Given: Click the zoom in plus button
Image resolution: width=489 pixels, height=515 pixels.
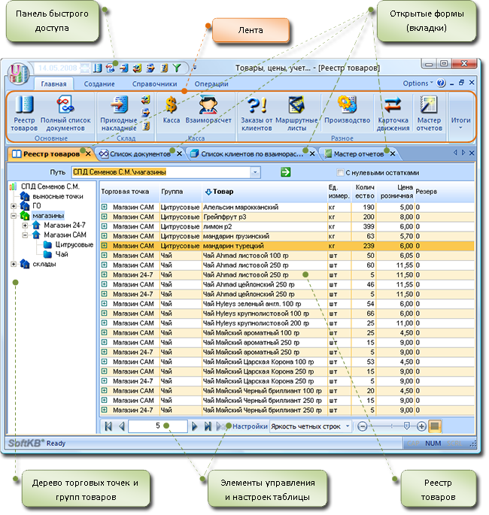Looking at the screenshot, I should (x=421, y=426).
